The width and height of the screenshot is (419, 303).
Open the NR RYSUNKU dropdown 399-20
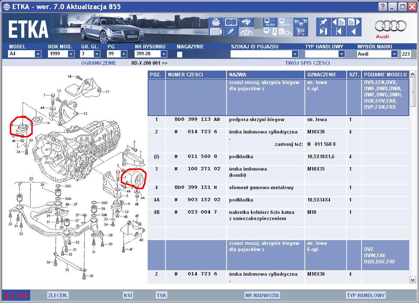164,54
